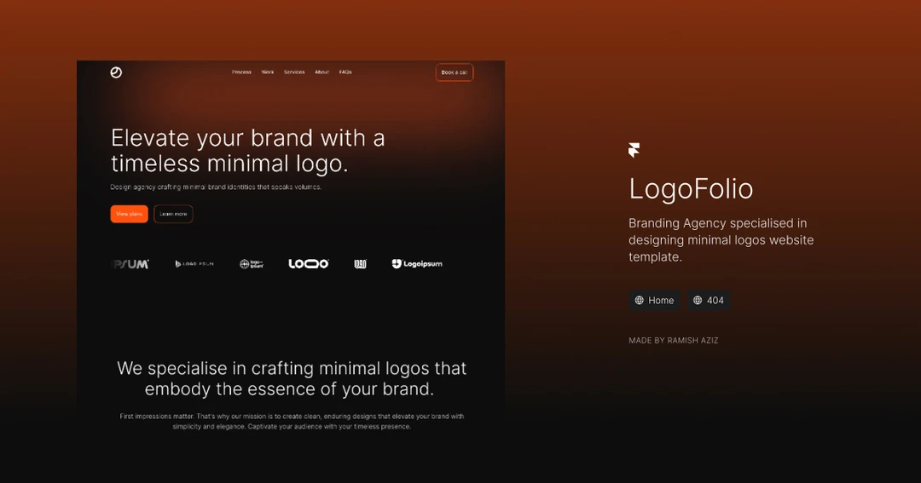Click the bold LOQO brand logo

point(309,263)
